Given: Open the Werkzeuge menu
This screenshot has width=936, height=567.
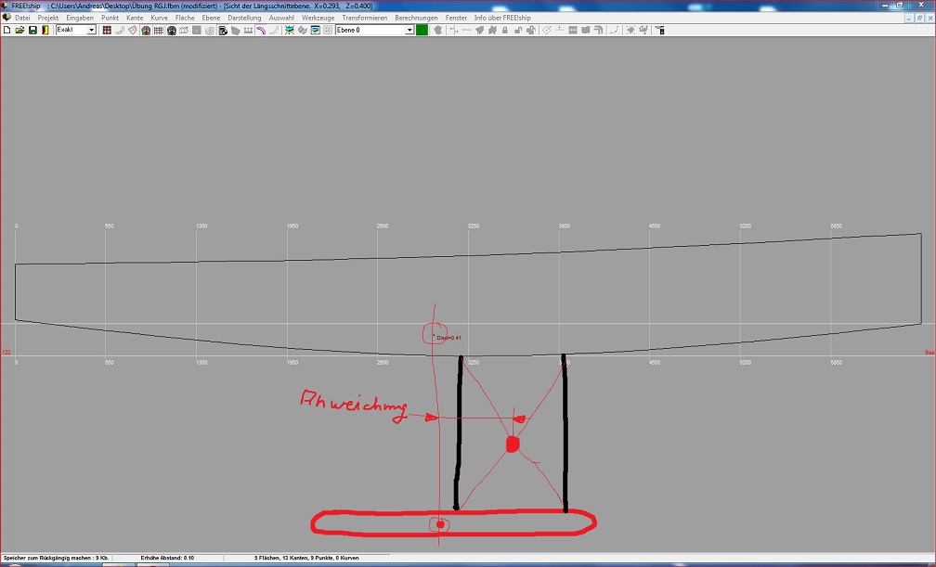Looking at the screenshot, I should pyautogui.click(x=318, y=18).
